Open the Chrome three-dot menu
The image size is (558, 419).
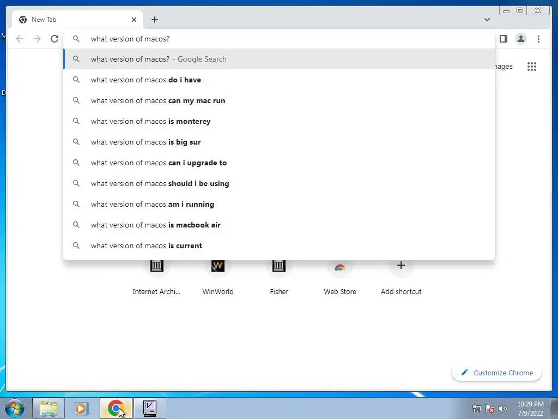click(538, 39)
